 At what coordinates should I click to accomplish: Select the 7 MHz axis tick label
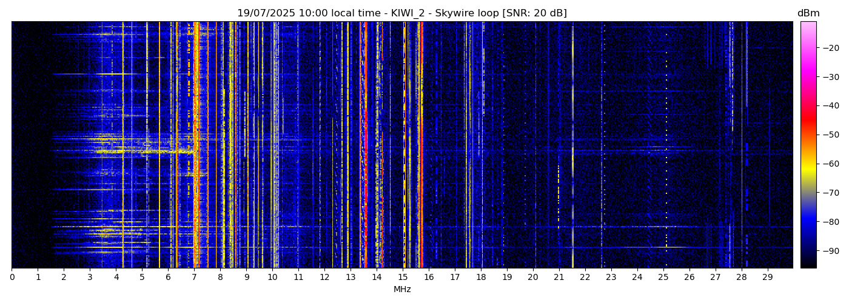coord(194,277)
